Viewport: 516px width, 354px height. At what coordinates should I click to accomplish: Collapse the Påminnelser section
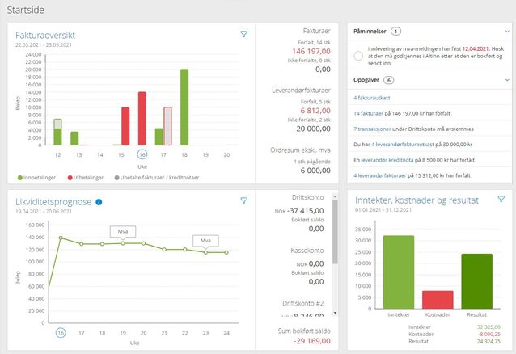[507, 32]
